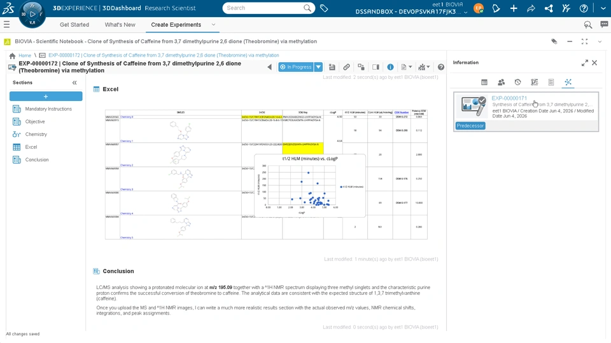Close the Information panel
This screenshot has height=343, width=611.
[594, 63]
